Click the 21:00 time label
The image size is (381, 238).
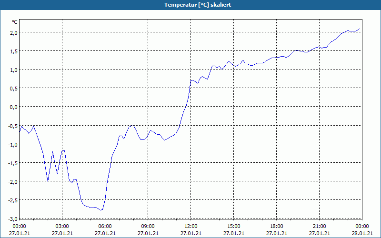coord(319,227)
